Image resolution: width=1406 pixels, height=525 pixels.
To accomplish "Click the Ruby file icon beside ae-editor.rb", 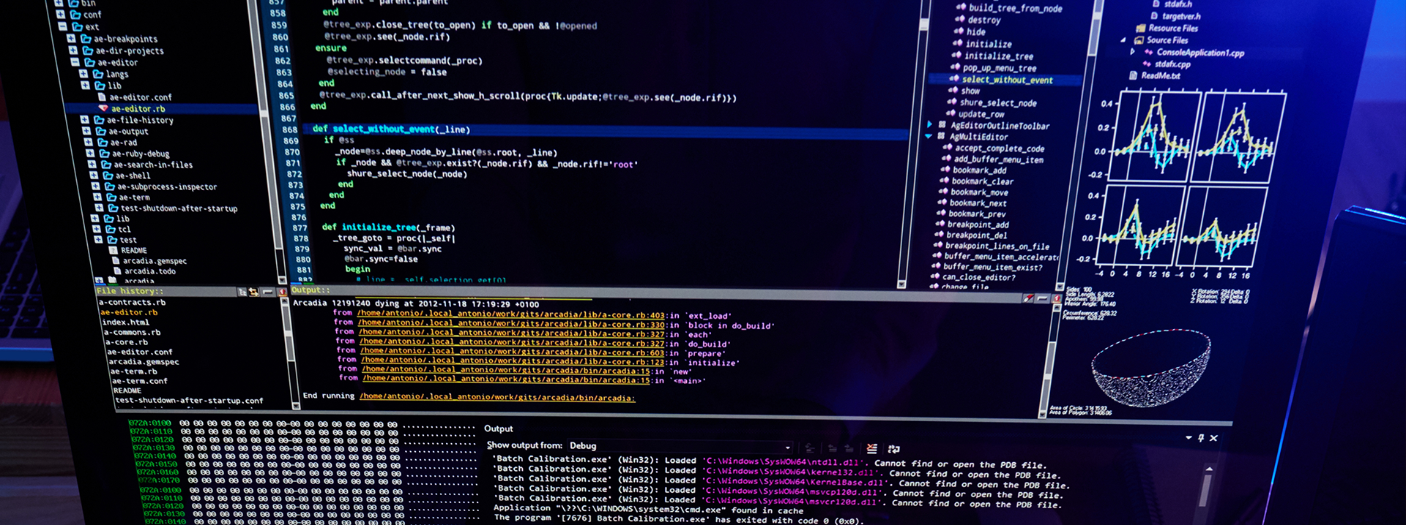I will click(x=103, y=108).
